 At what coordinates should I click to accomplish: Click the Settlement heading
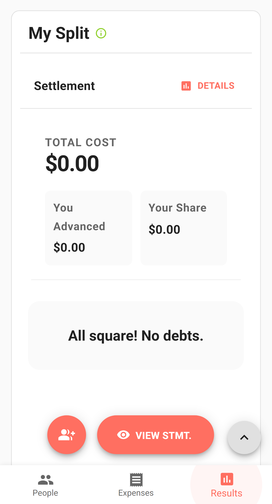tap(64, 86)
